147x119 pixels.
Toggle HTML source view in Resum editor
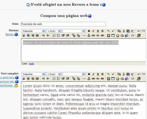133,36
